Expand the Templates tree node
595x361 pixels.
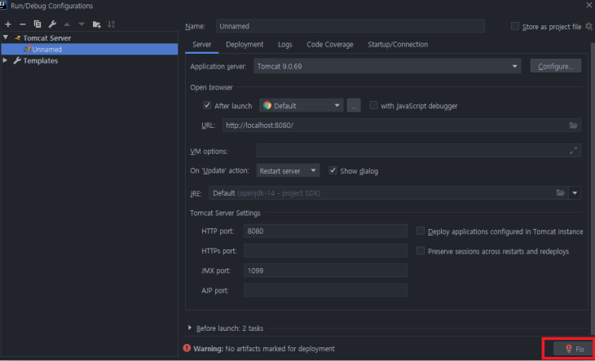(6, 60)
